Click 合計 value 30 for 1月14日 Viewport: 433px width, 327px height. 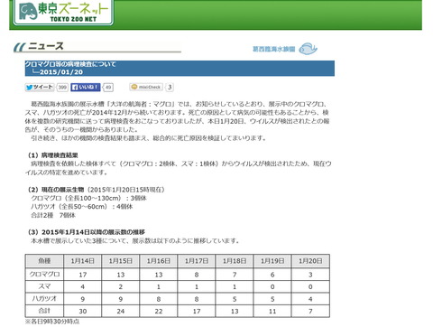click(x=83, y=311)
